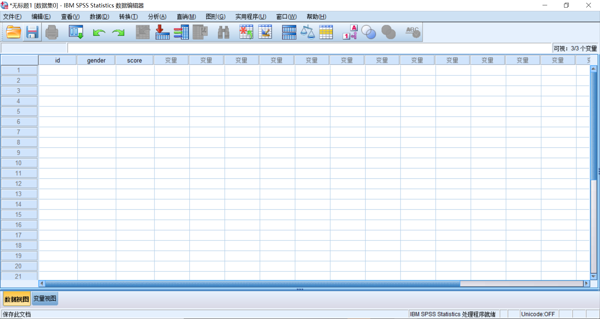The image size is (600, 319).
Task: Click the 可视: 3/3 个变量 label
Action: tap(575, 48)
